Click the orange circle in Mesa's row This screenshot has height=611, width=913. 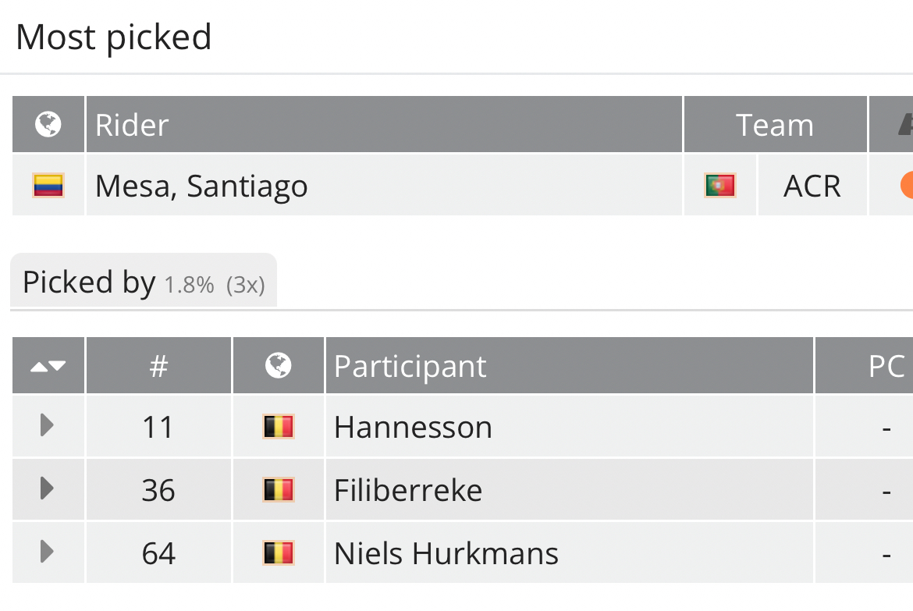click(906, 186)
